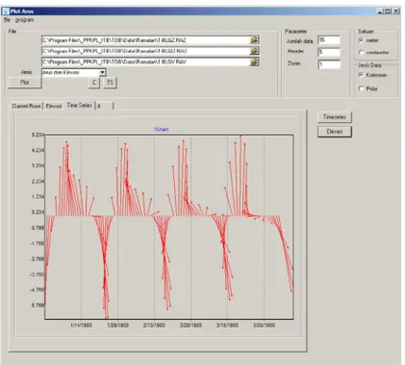The image size is (405, 365).
Task: Click the RAZ file path field
Action: pos(145,40)
